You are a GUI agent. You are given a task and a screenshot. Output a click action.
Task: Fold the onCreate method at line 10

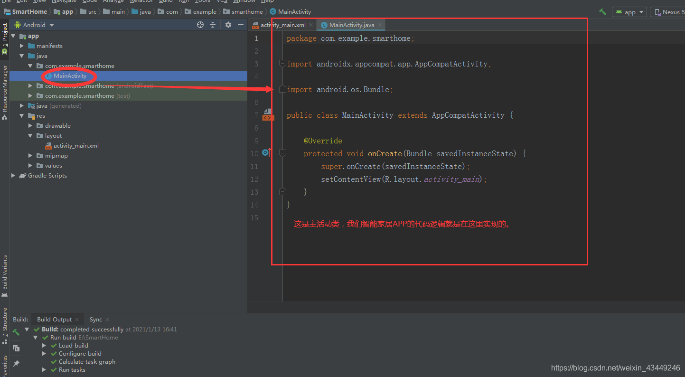point(282,153)
